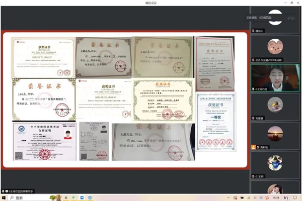Select the 会计与金融2001李诗颖 participant tile
The image size is (302, 201).
click(x=275, y=48)
